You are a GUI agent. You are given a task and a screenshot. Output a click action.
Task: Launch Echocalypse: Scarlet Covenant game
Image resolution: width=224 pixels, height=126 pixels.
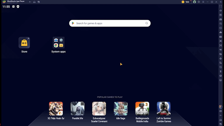tap(99, 109)
